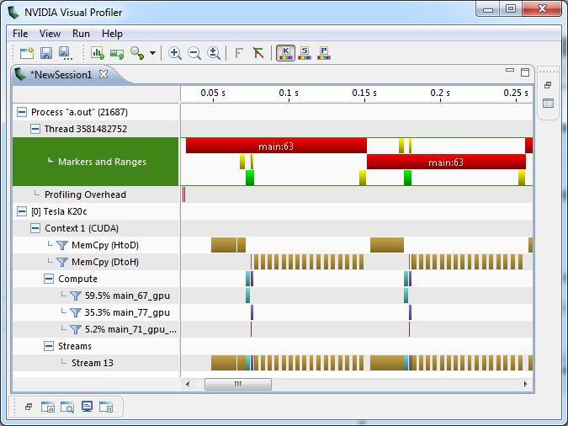Click the second main:63 red range bar
The image size is (568, 426).
[x=446, y=162]
